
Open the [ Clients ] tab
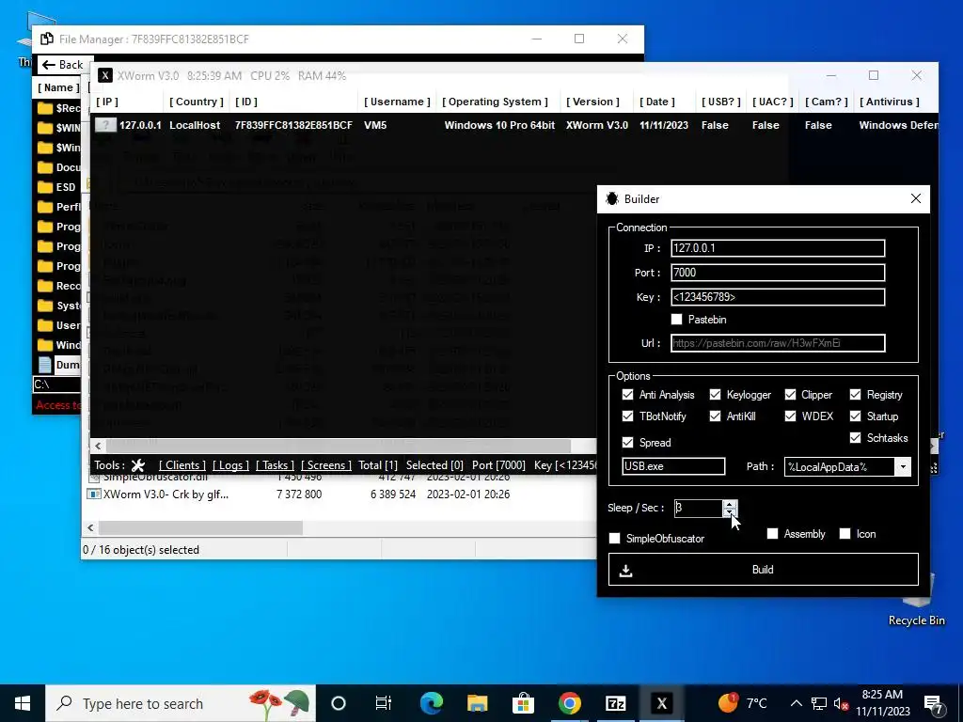coord(182,465)
